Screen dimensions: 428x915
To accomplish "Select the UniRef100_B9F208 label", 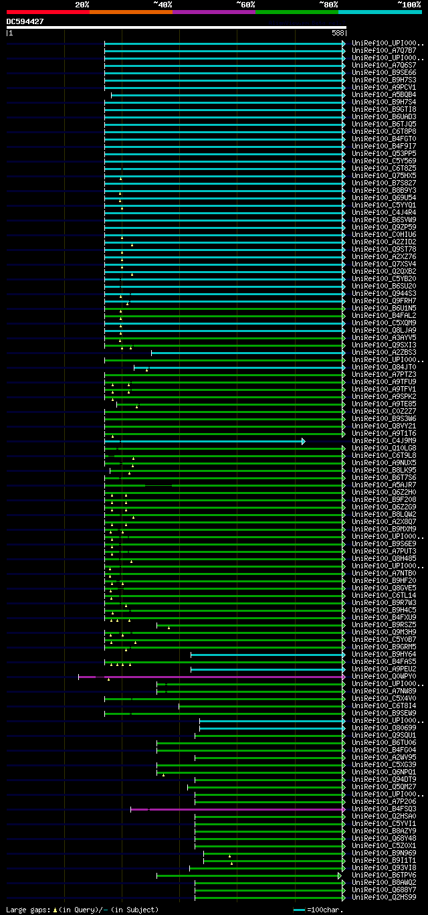I will tap(384, 499).
